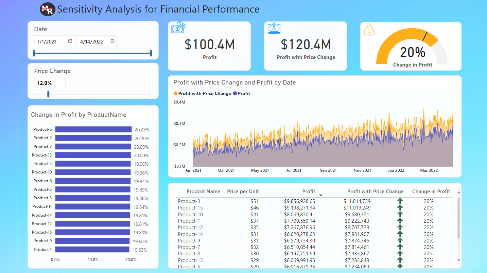The image size is (487, 273).
Task: Open the end date calendar picker icon
Action: tap(112, 41)
